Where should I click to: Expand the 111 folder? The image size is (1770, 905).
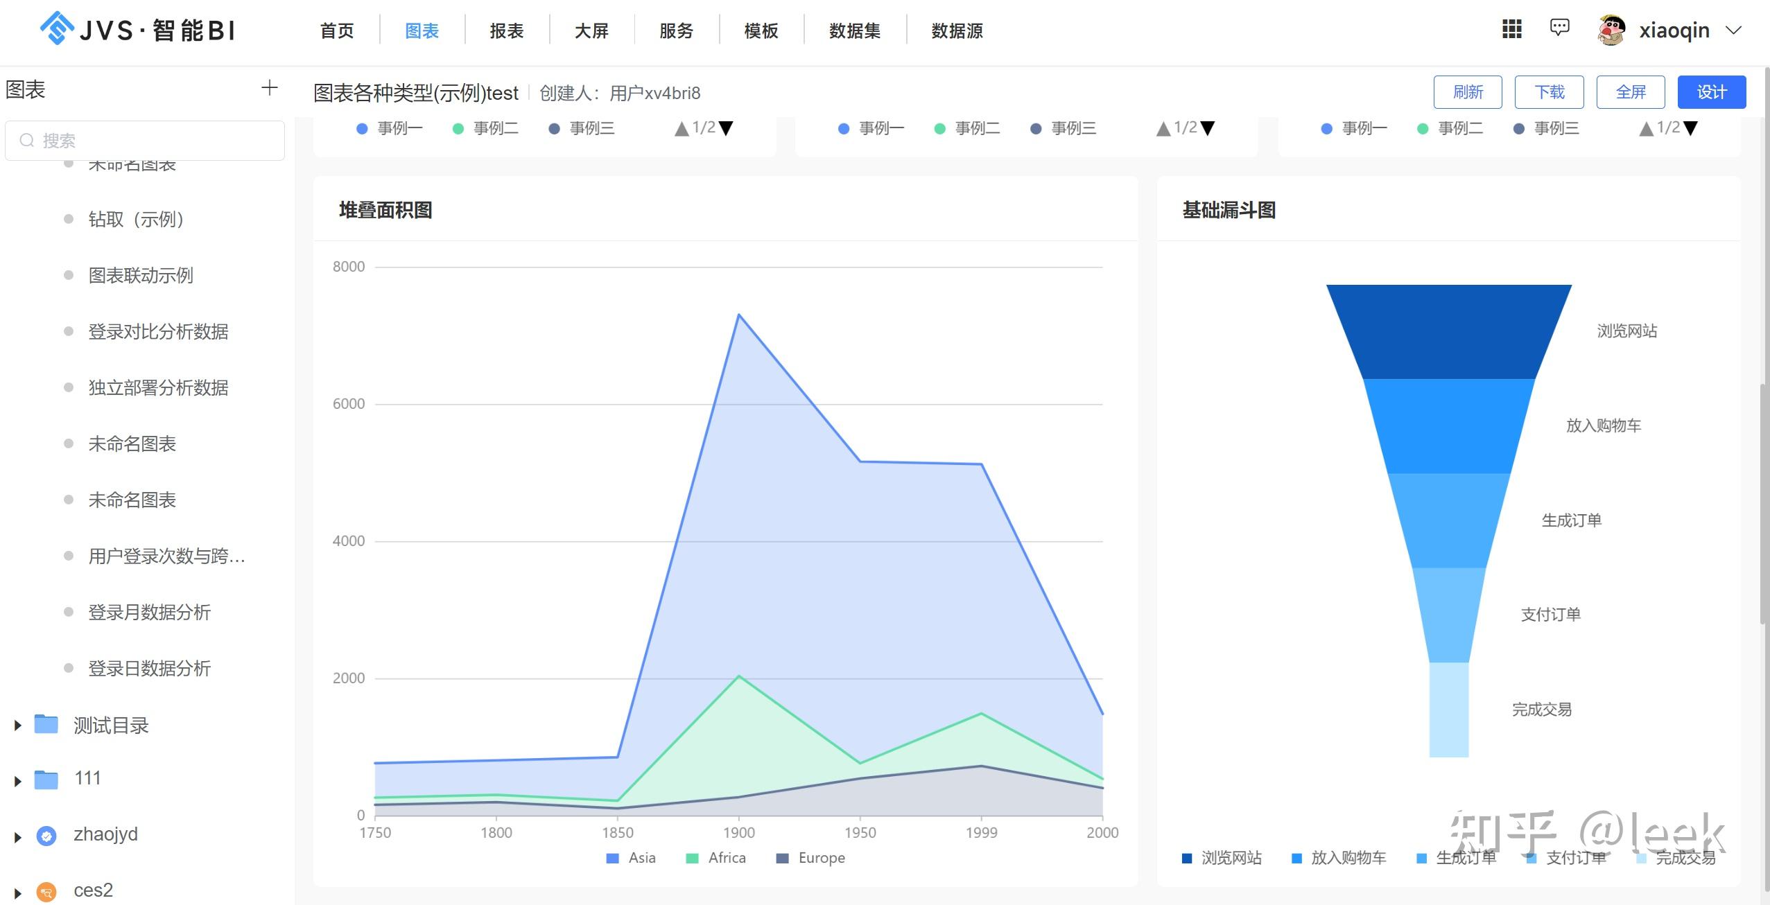tap(18, 782)
